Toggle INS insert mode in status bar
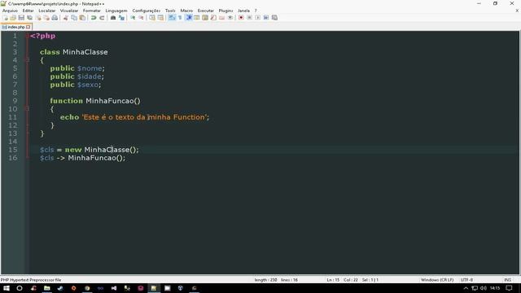The image size is (521, 293). click(x=507, y=280)
